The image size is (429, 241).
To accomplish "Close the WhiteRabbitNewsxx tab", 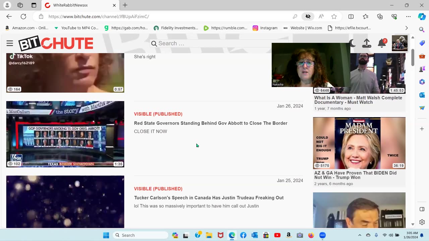I will [114, 5].
